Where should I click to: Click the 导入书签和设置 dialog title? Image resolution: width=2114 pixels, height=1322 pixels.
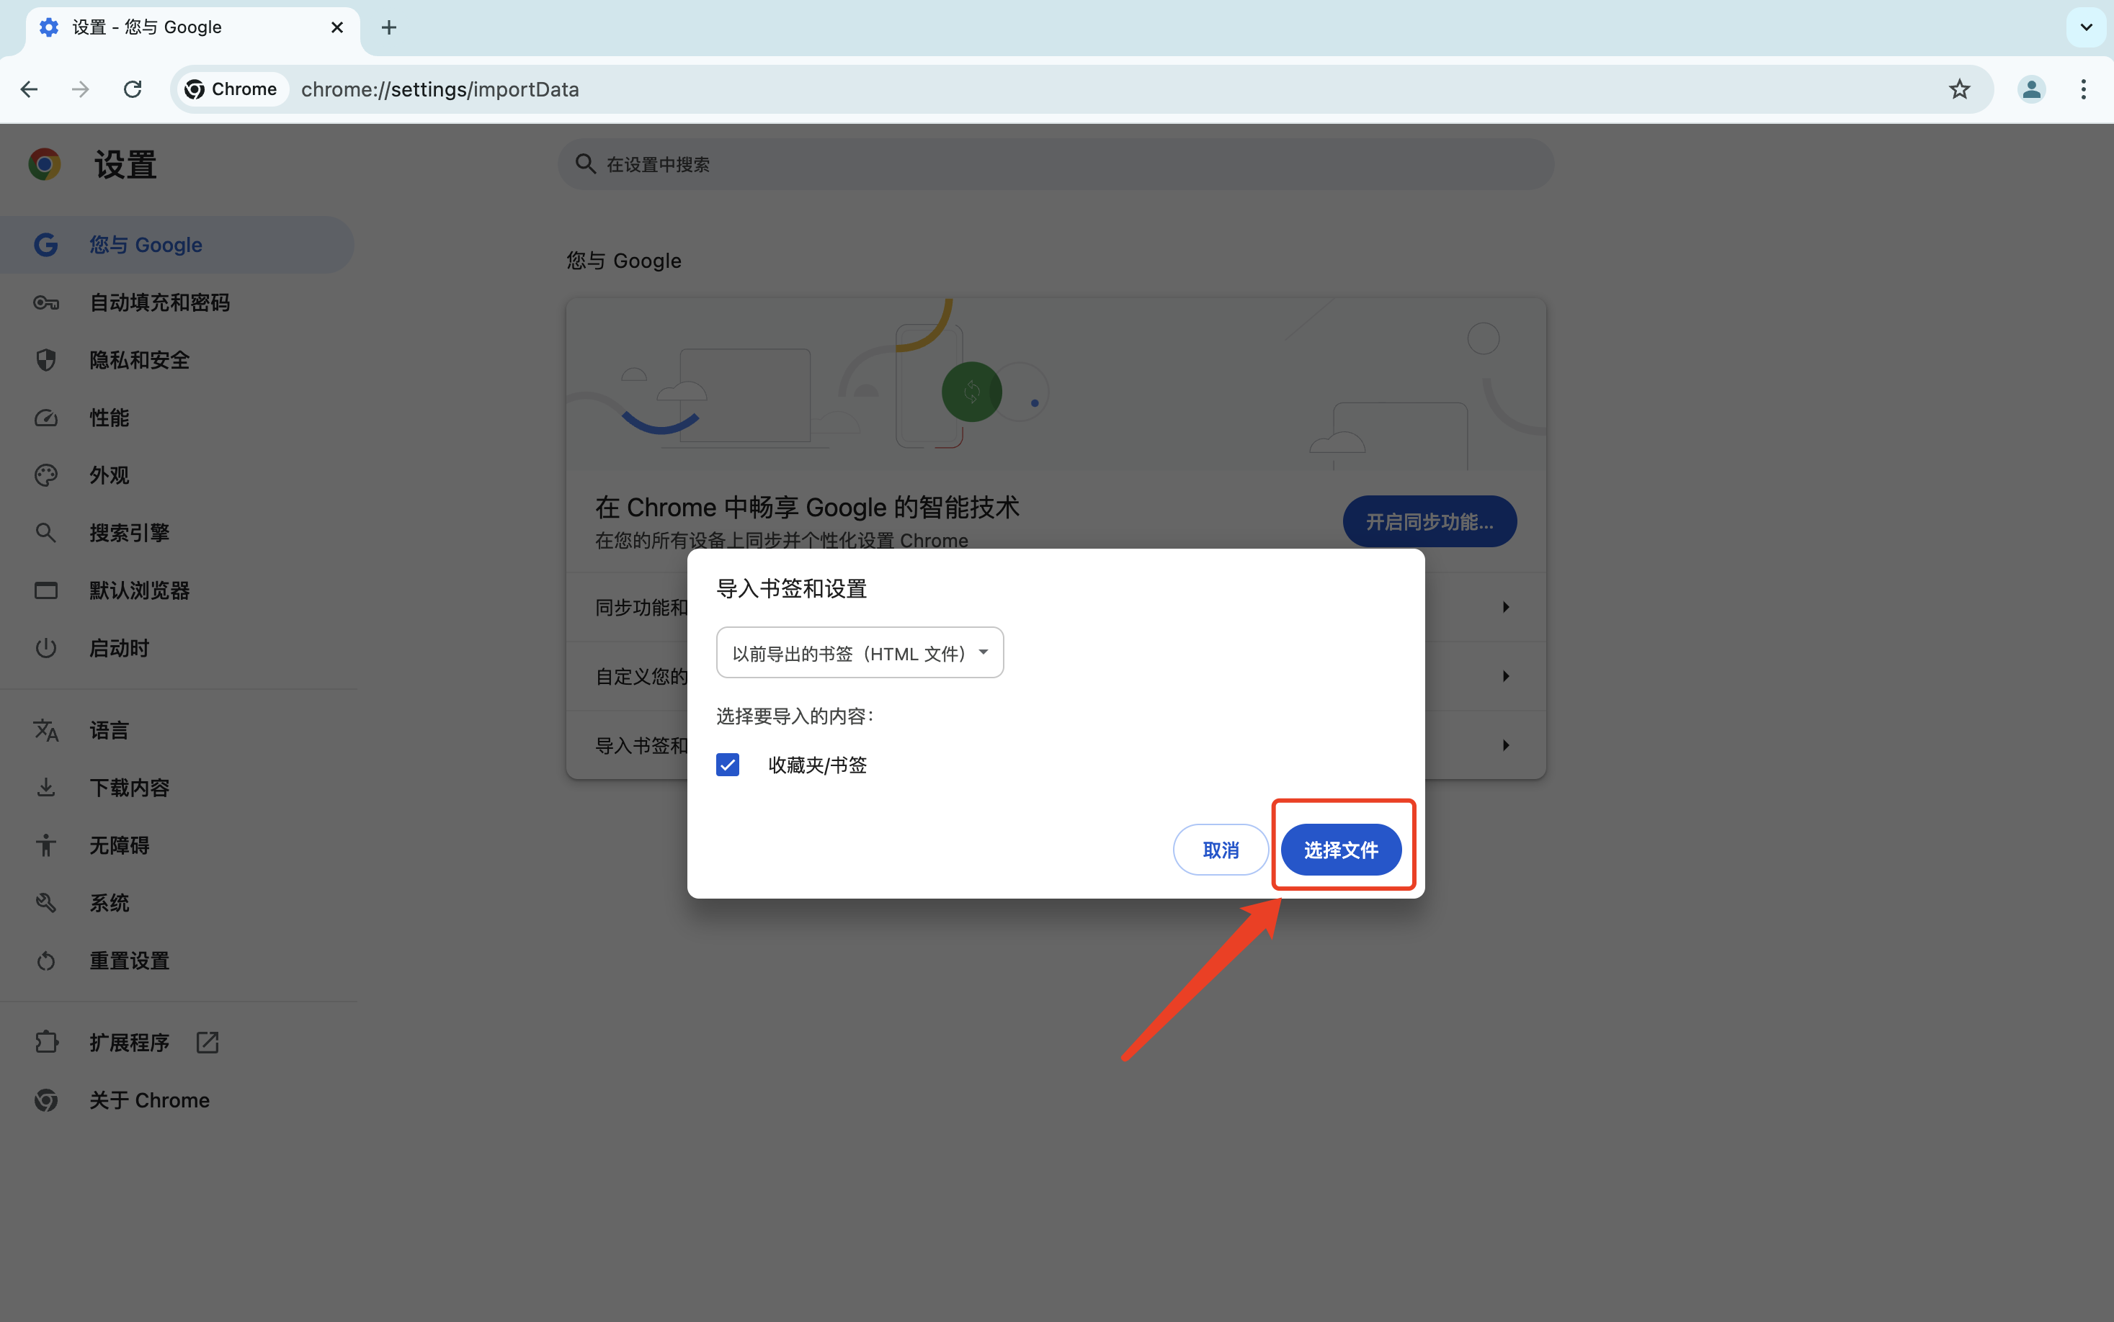(790, 589)
